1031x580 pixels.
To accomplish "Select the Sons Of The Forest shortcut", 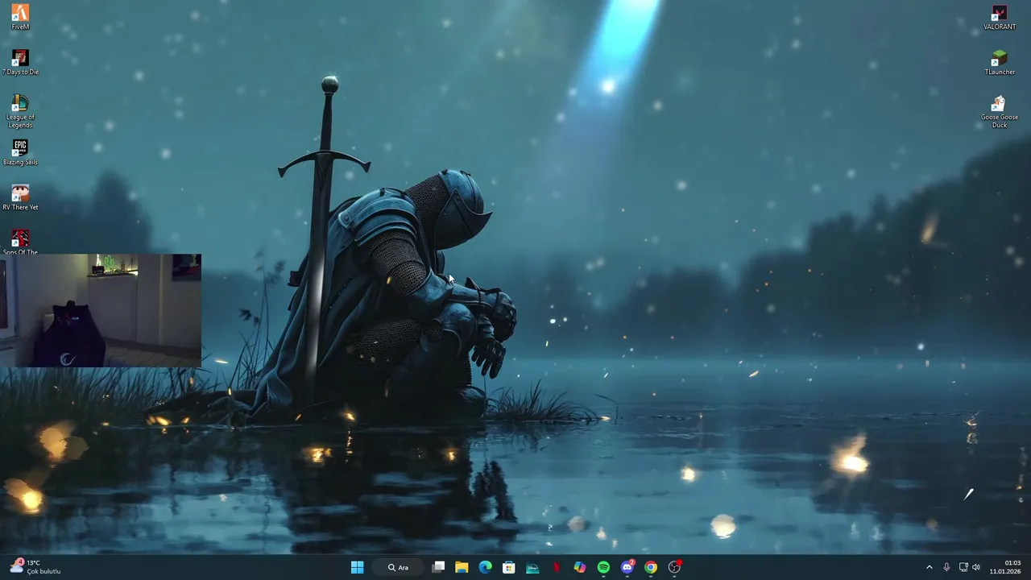I will 20,242.
